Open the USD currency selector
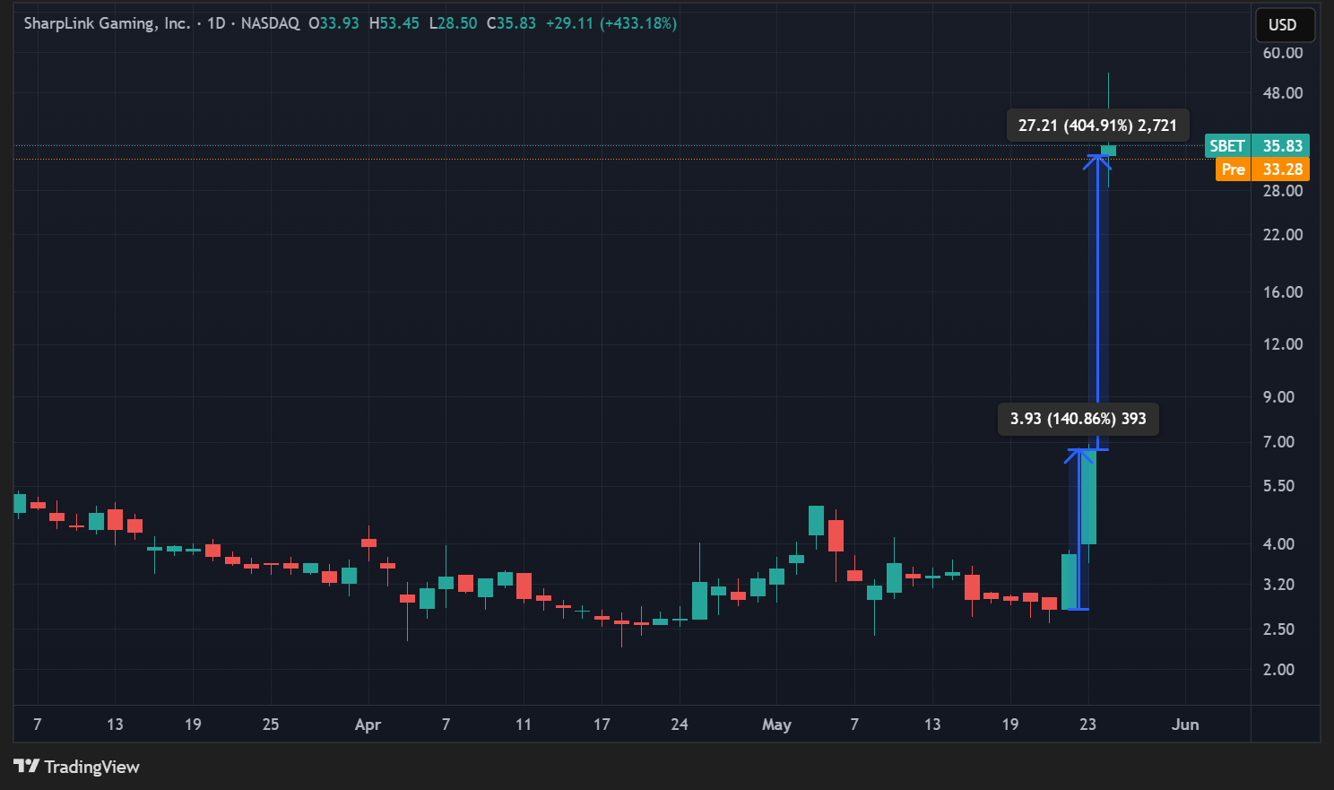This screenshot has width=1334, height=790. (x=1284, y=25)
